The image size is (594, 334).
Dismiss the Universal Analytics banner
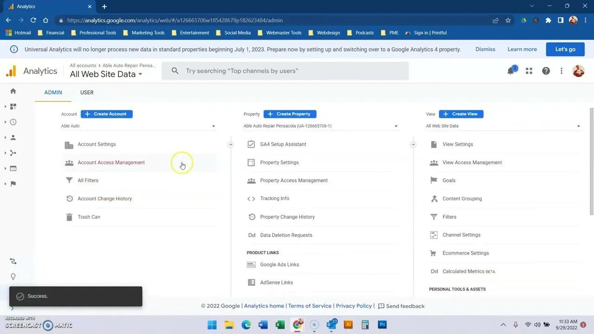485,49
